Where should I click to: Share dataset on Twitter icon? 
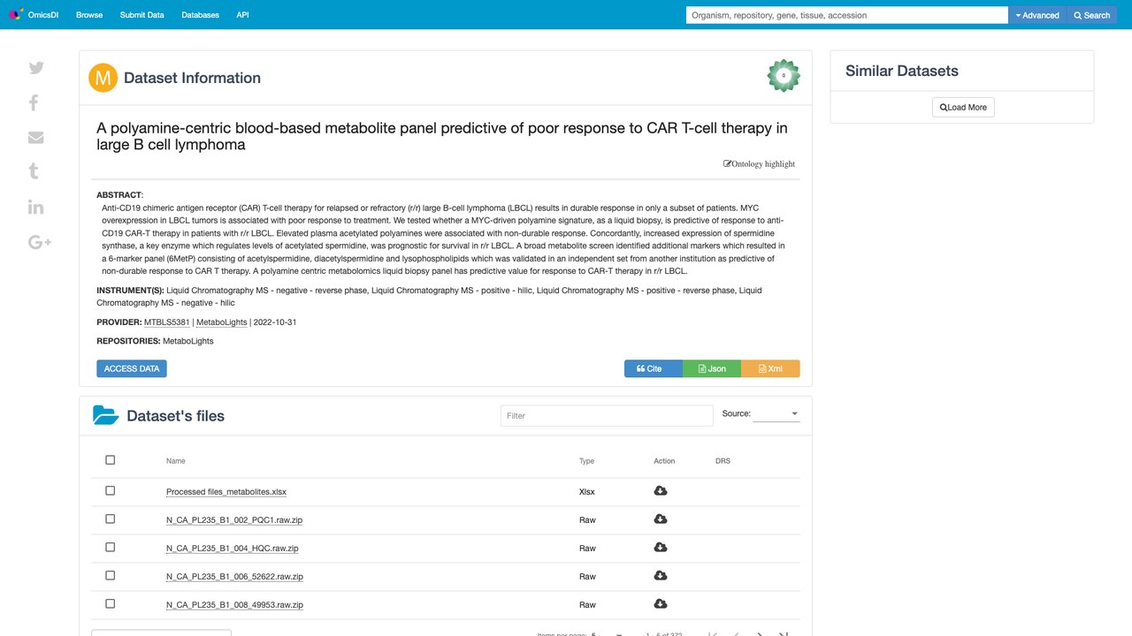click(x=36, y=68)
